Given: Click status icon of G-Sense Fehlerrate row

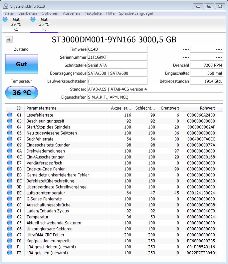Looking at the screenshot, I should (10, 199).
